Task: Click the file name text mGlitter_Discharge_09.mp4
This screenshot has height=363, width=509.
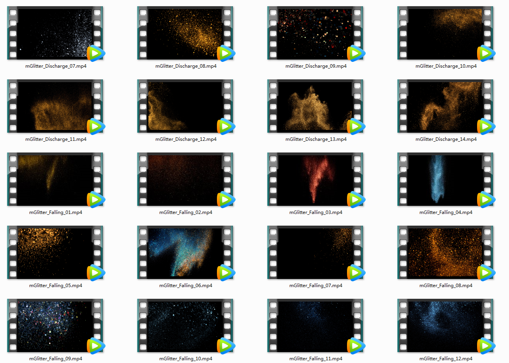Action: (x=316, y=66)
